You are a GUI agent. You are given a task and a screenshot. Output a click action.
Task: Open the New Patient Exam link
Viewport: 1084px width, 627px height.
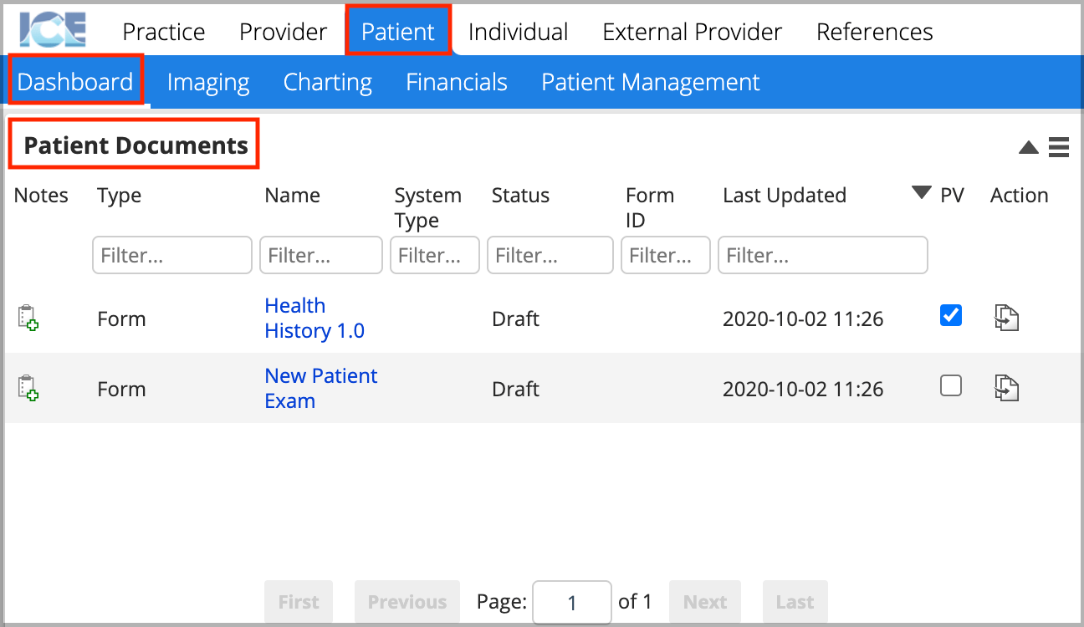(321, 388)
